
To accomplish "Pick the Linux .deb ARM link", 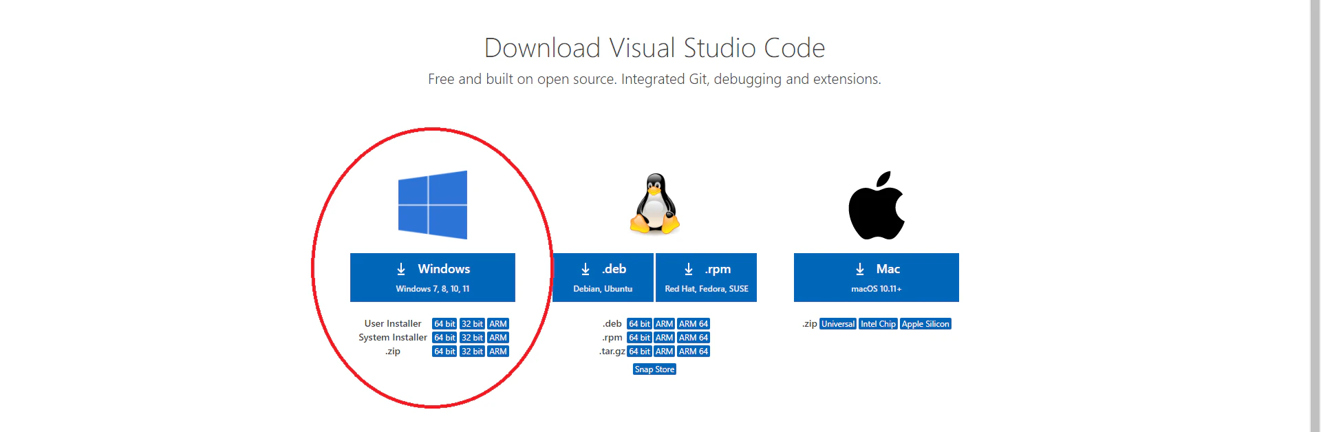I will tap(664, 324).
